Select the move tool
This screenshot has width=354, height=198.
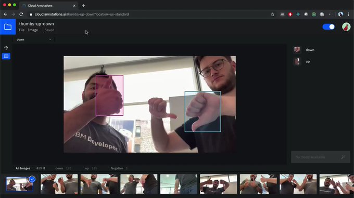6,48
